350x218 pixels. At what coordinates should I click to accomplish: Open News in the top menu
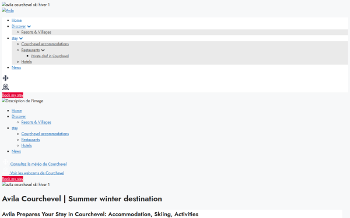coord(16,67)
